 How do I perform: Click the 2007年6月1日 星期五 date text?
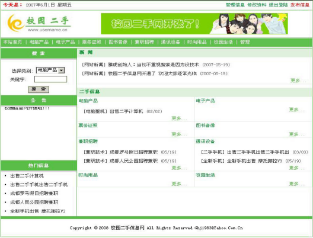pos(49,5)
